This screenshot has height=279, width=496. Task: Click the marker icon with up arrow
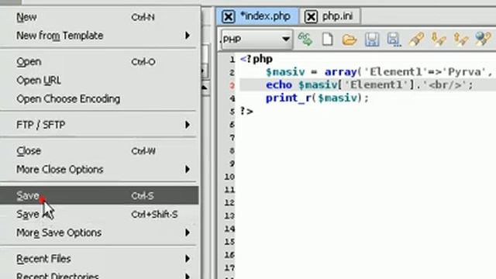click(x=460, y=40)
